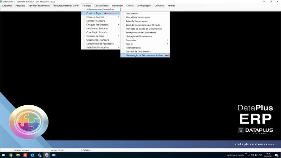Select Adiantamentos Financeiros
The height and width of the screenshot is (158, 281).
(x=101, y=9)
